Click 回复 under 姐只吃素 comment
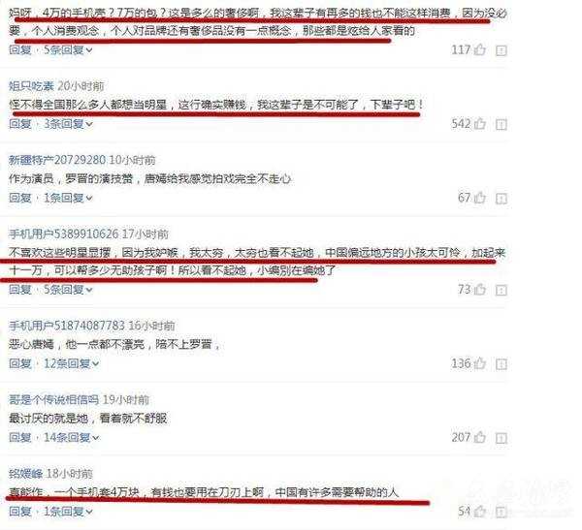This screenshot has height=530, width=582. coord(20,124)
